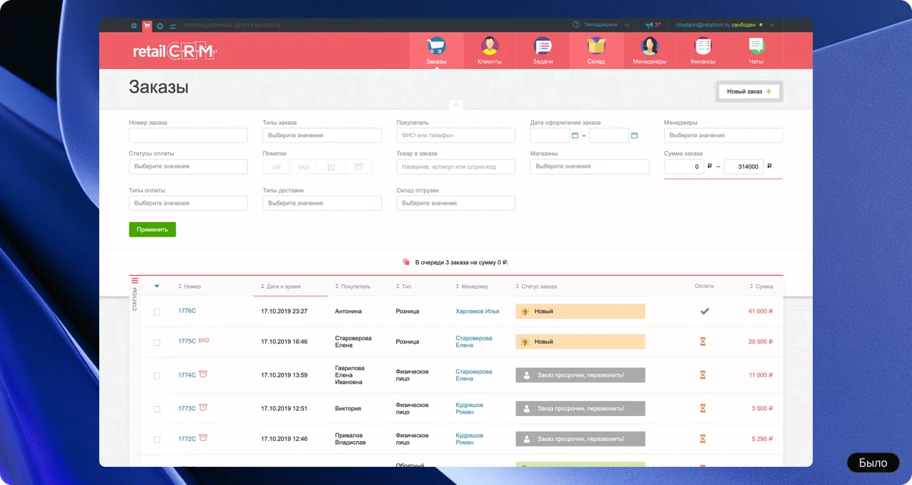Image resolution: width=912 pixels, height=485 pixels.
Task: Go to the Заказы section
Action: pos(436,51)
